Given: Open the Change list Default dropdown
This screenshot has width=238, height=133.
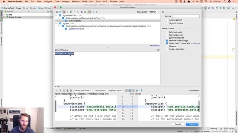Looking at the screenshot, I should 154,12.
